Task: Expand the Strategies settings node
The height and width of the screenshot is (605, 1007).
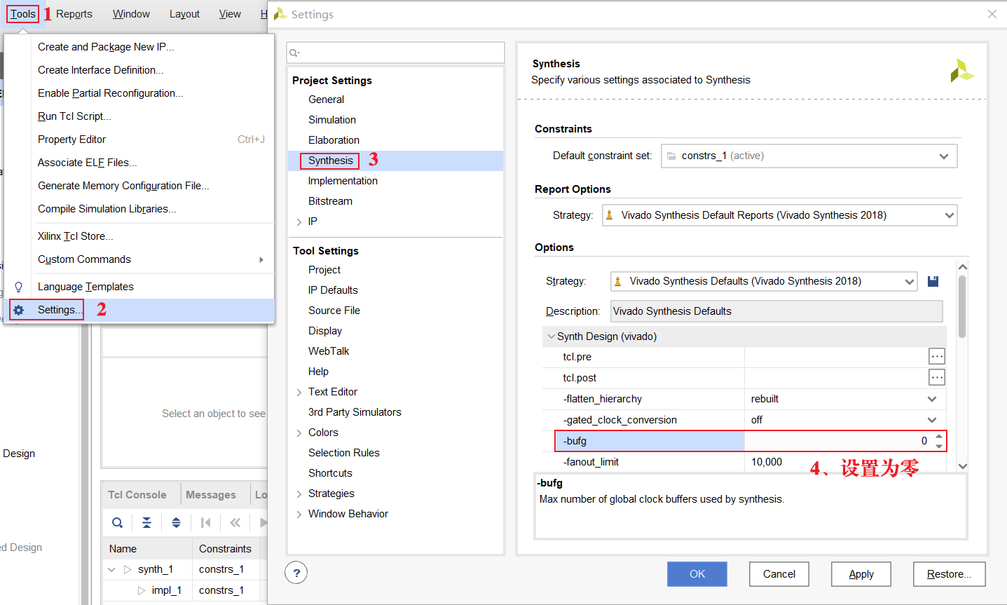Action: [x=299, y=494]
